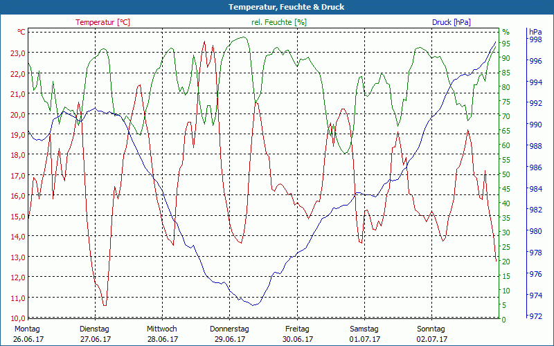Viewport: 554px width, 346px height.
Task: Click the green '5' humidity axis value
Action: tap(504, 305)
